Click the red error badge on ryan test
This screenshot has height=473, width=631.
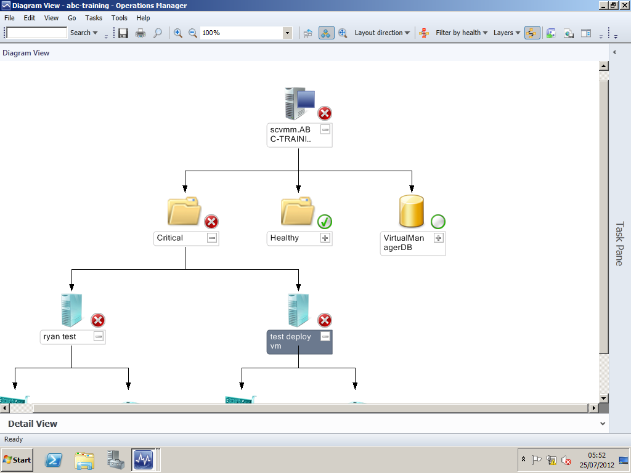tap(98, 320)
